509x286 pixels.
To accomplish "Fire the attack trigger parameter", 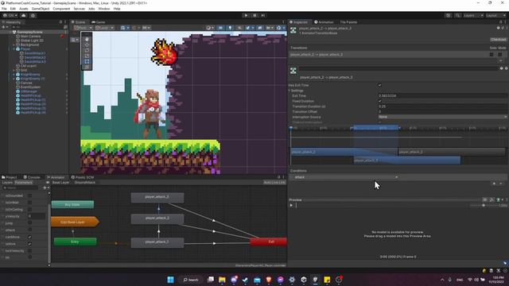I will pos(29,230).
